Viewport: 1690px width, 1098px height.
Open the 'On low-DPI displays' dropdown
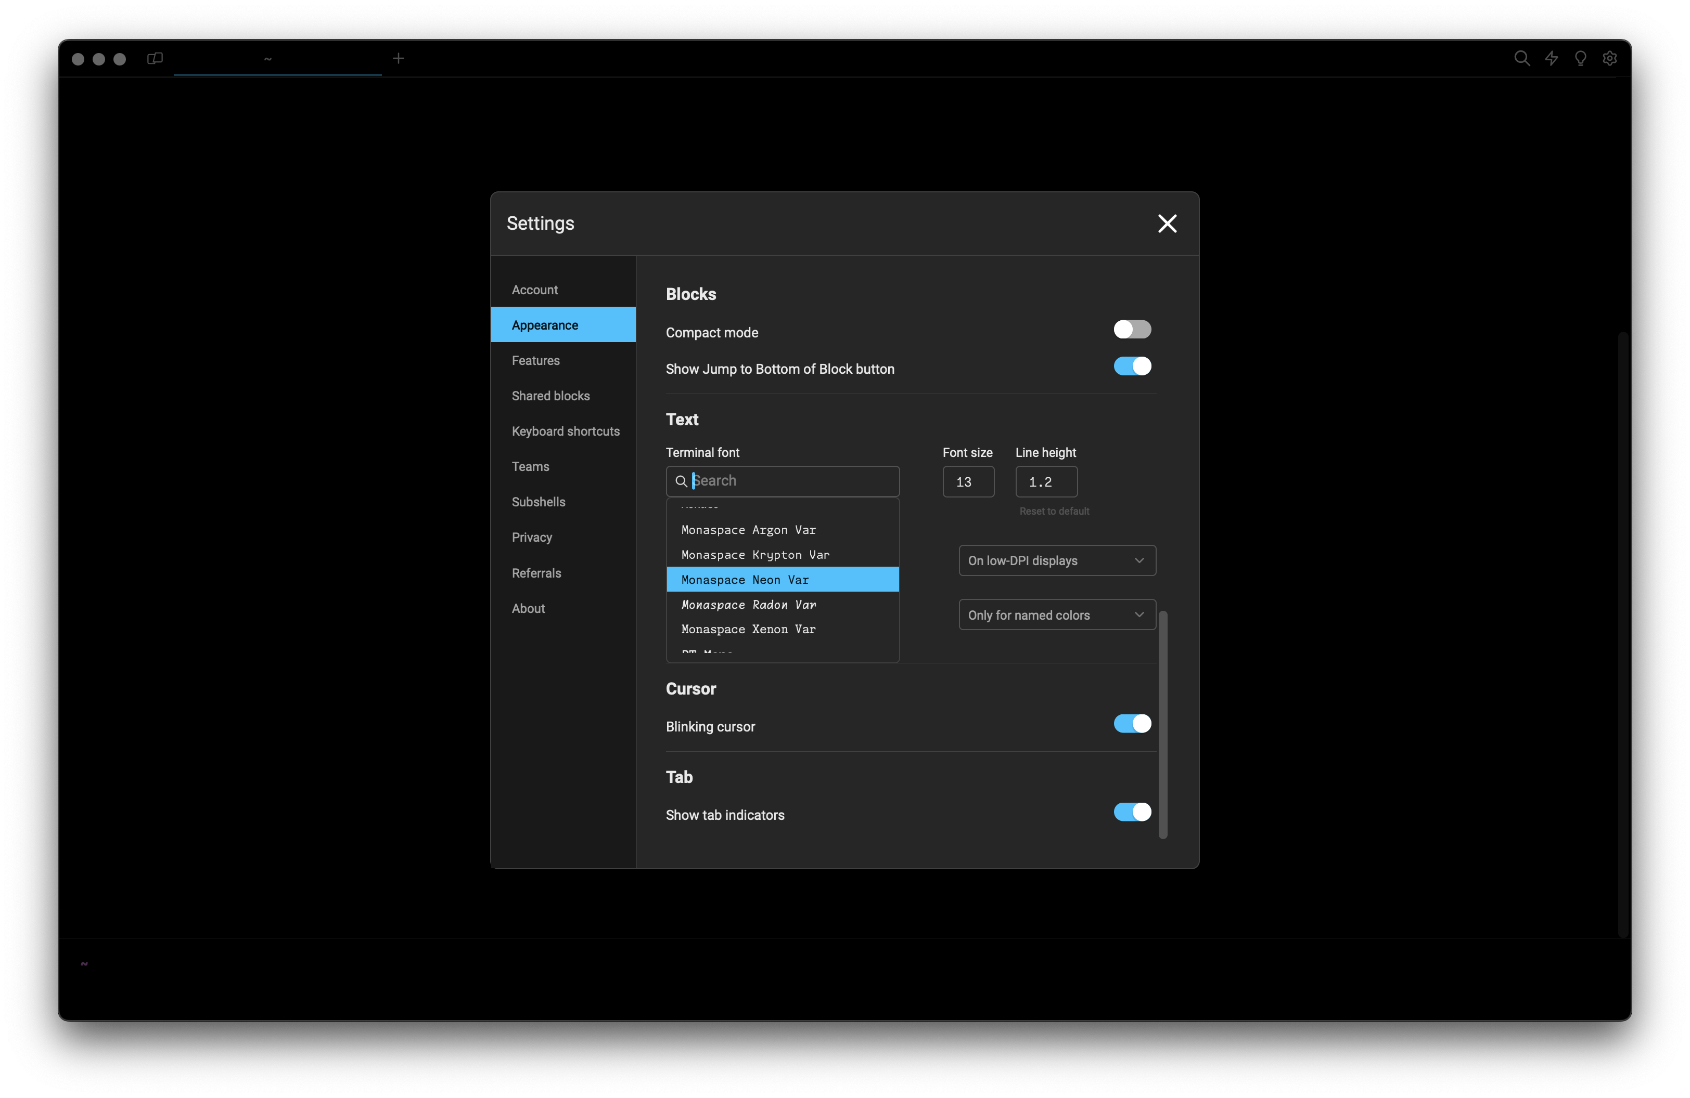point(1057,560)
